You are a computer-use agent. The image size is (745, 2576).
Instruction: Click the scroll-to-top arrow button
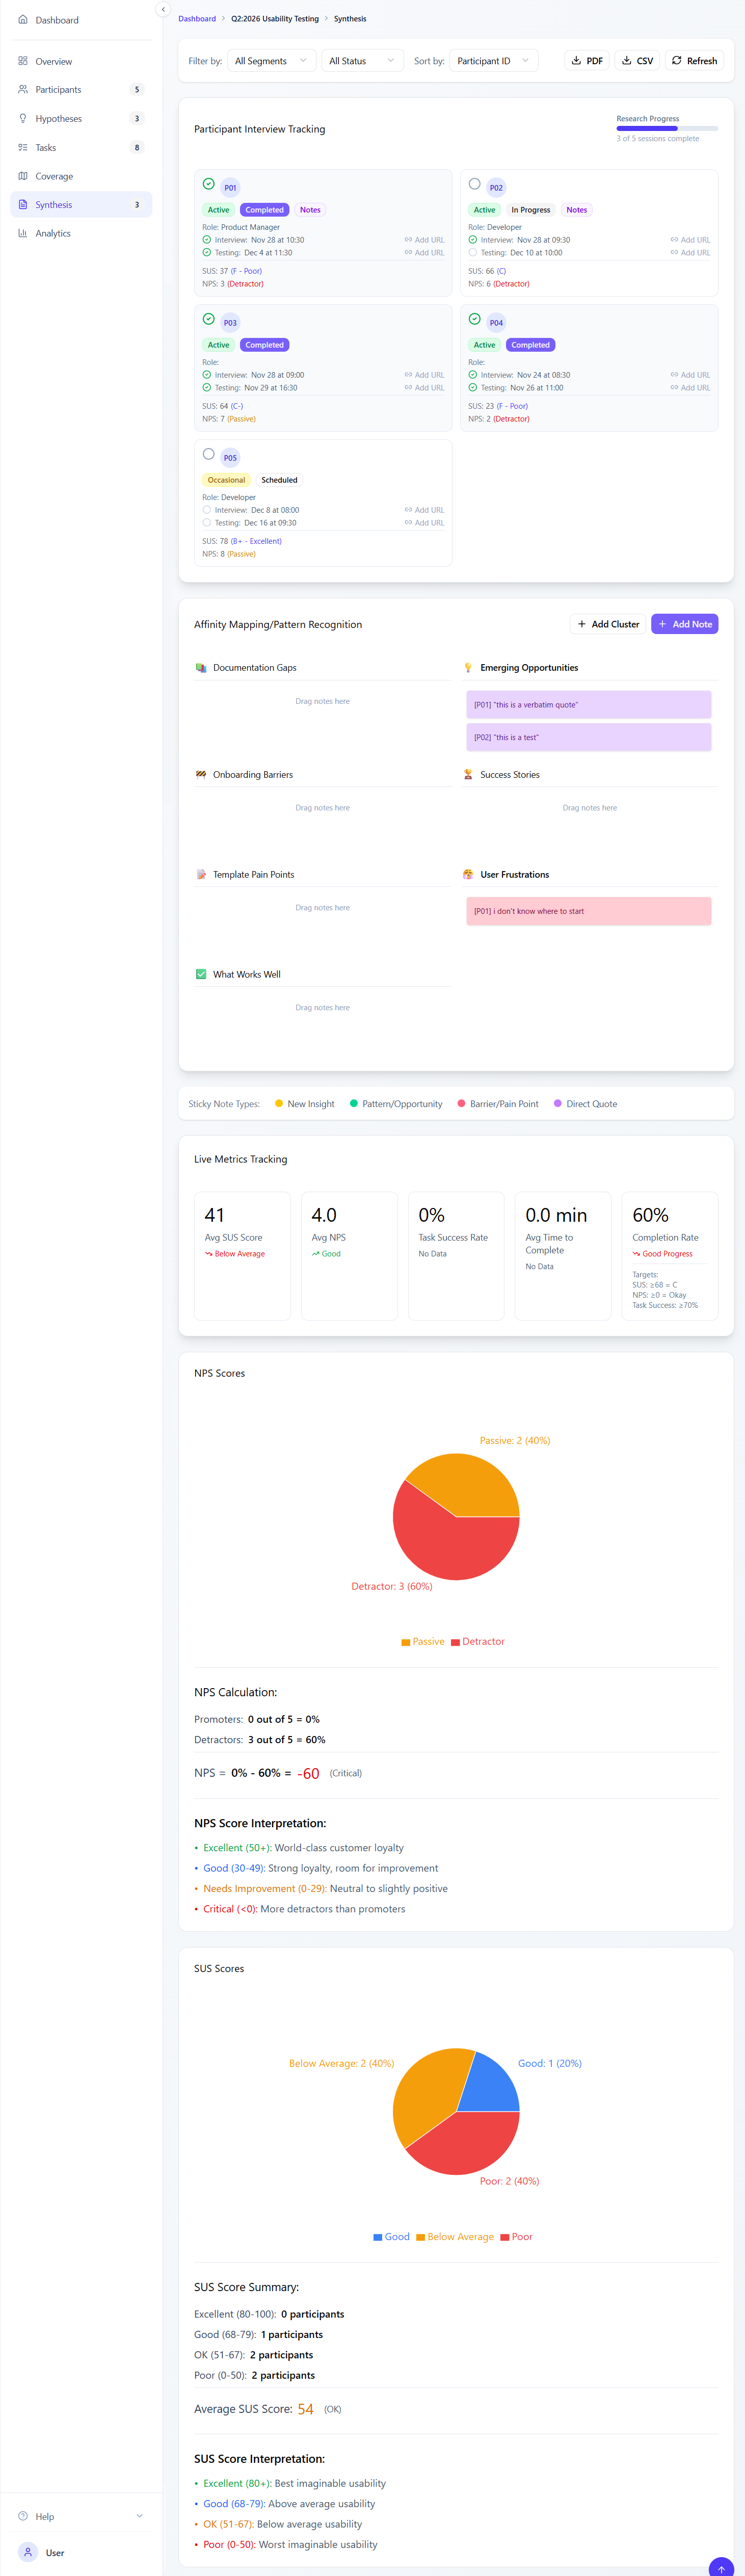720,2567
